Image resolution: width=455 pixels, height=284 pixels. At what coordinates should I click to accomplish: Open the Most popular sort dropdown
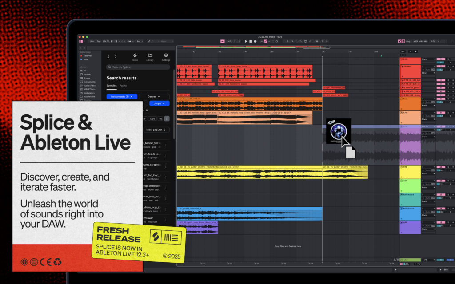point(157,130)
